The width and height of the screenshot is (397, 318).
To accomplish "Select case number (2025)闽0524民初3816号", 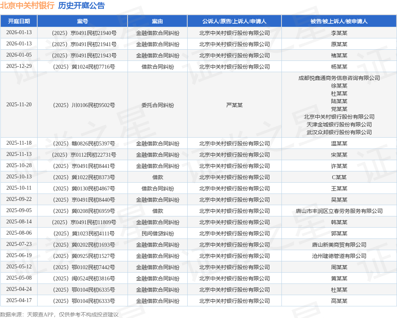I will pos(84,278).
